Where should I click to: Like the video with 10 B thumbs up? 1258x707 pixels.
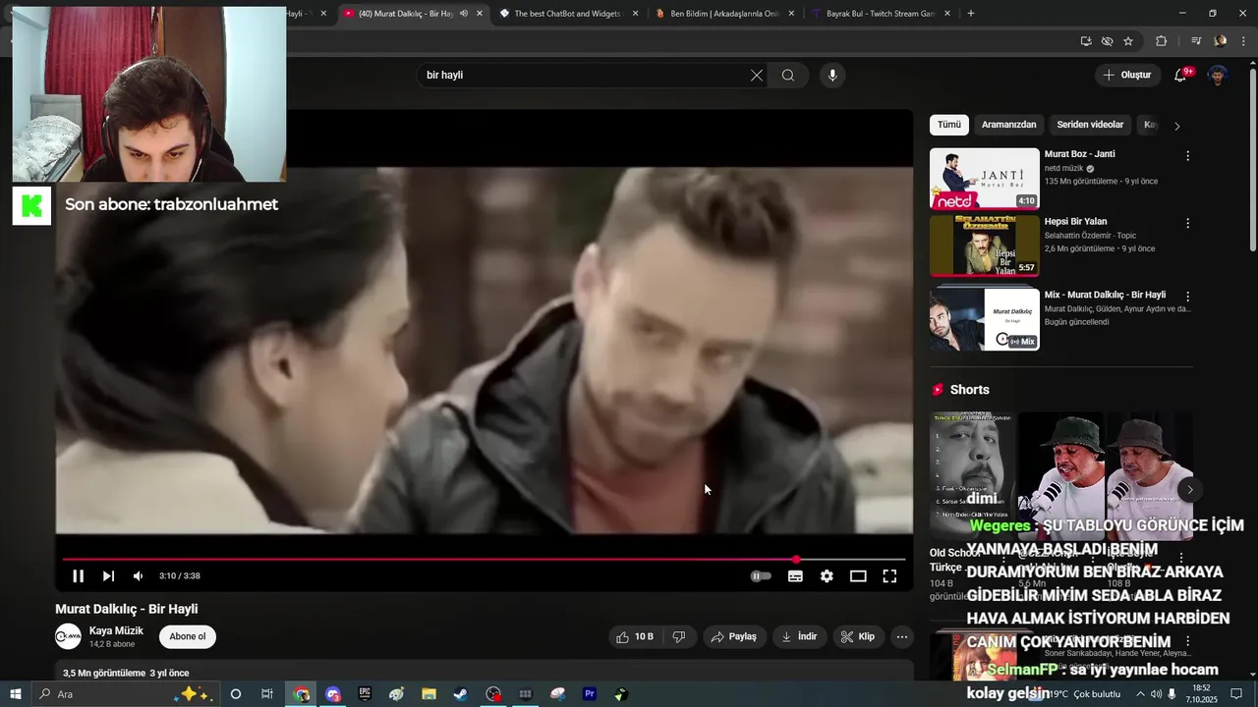[x=634, y=637]
